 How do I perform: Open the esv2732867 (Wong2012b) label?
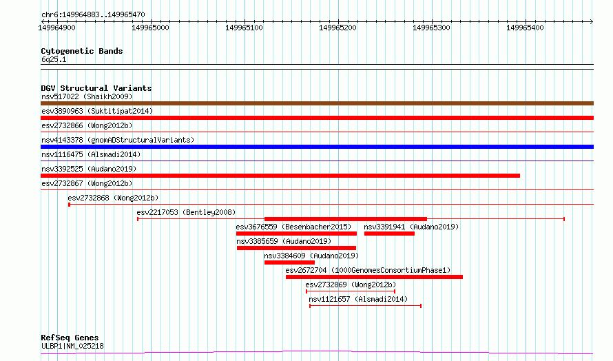(87, 183)
